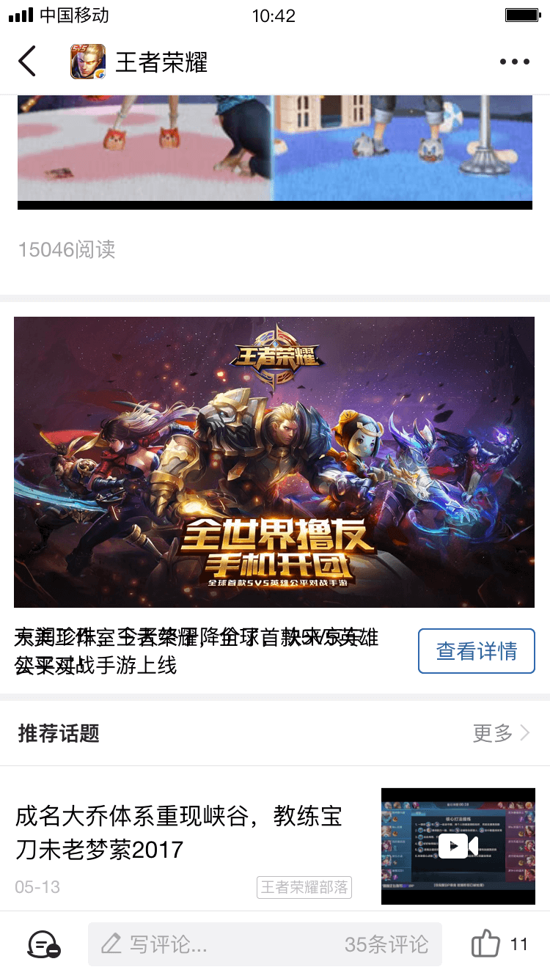Play the video on topic thumbnail
Viewport: 550px width, 978px height.
(458, 846)
